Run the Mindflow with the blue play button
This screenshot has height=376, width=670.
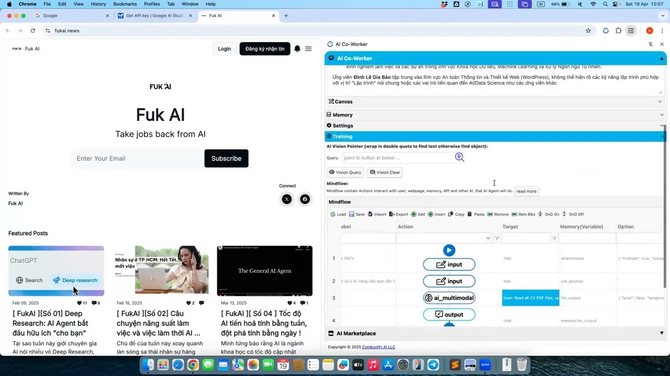coord(449,250)
